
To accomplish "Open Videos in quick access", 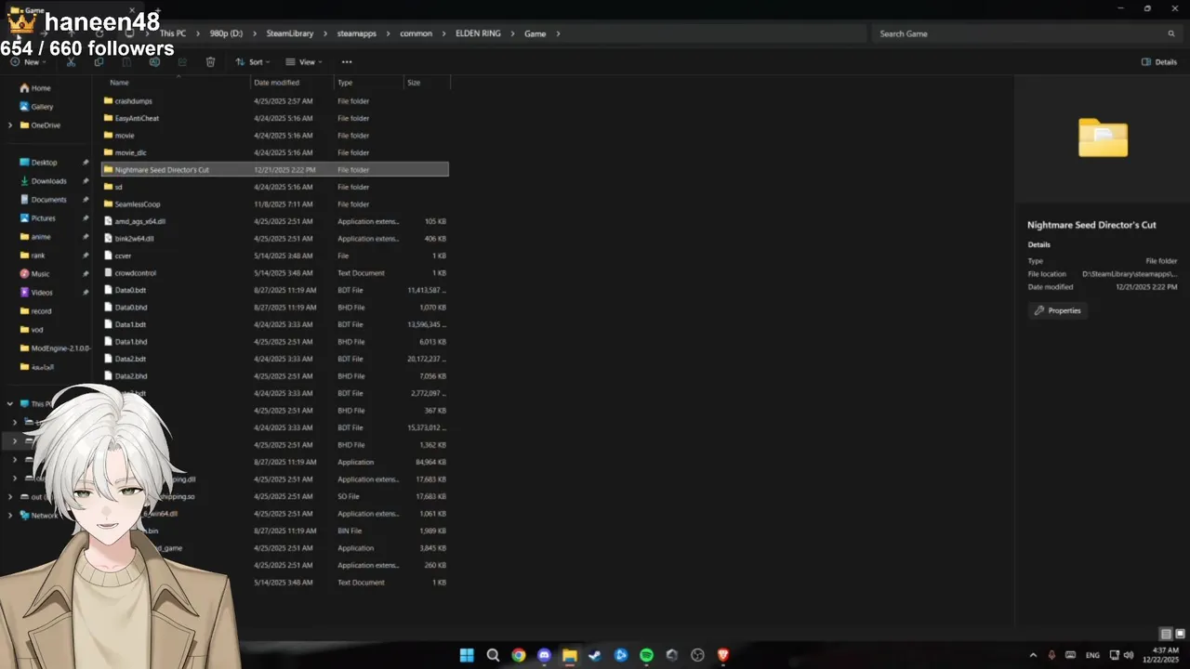I will point(36,293).
